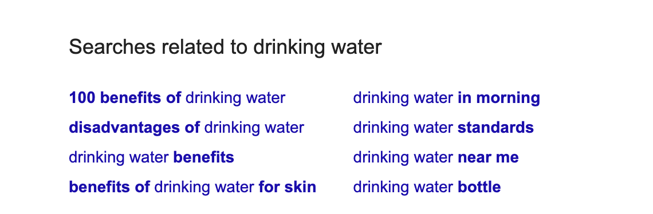This screenshot has height=214, width=653.
Task: Click the bold phrase 'in morning'
Action: point(499,98)
